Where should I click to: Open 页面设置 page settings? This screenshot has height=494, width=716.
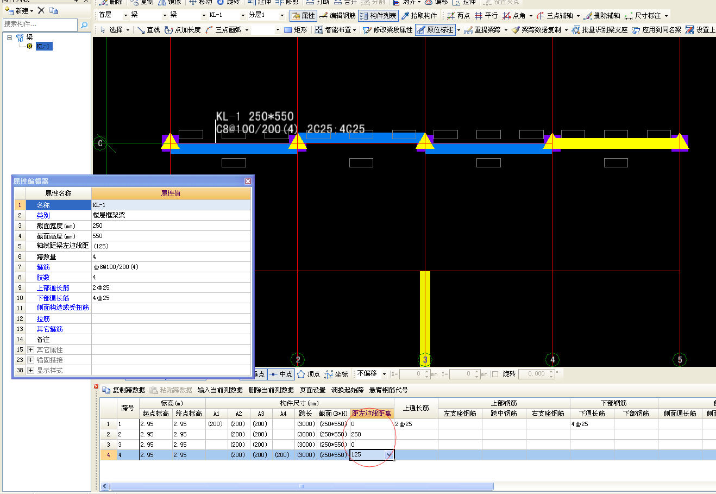[x=312, y=390]
